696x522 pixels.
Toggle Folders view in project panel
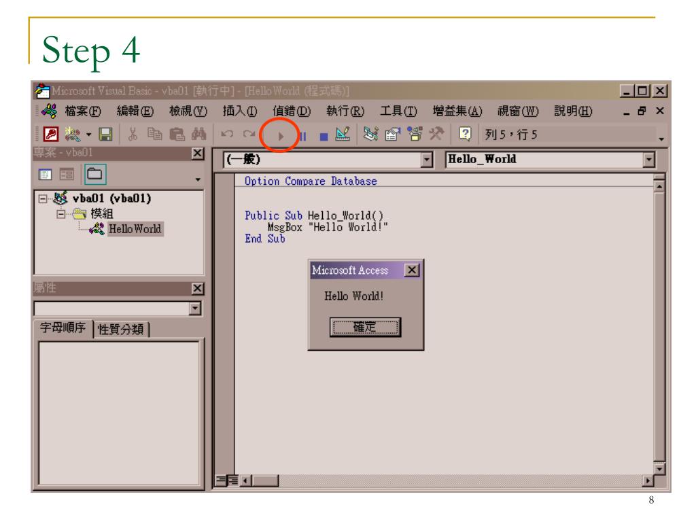pyautogui.click(x=95, y=174)
